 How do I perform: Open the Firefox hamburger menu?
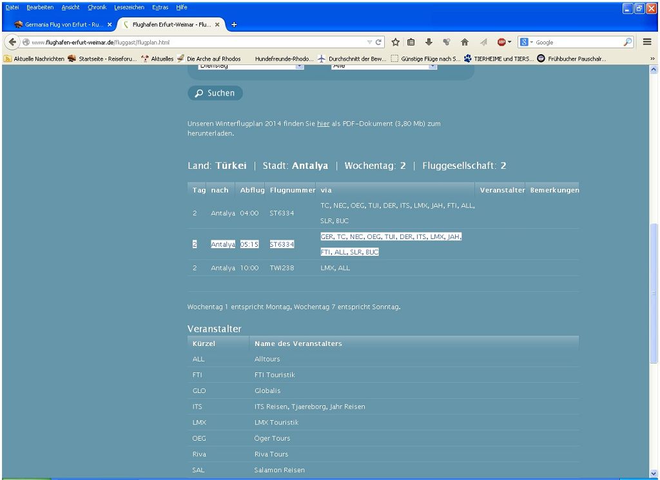pos(647,42)
